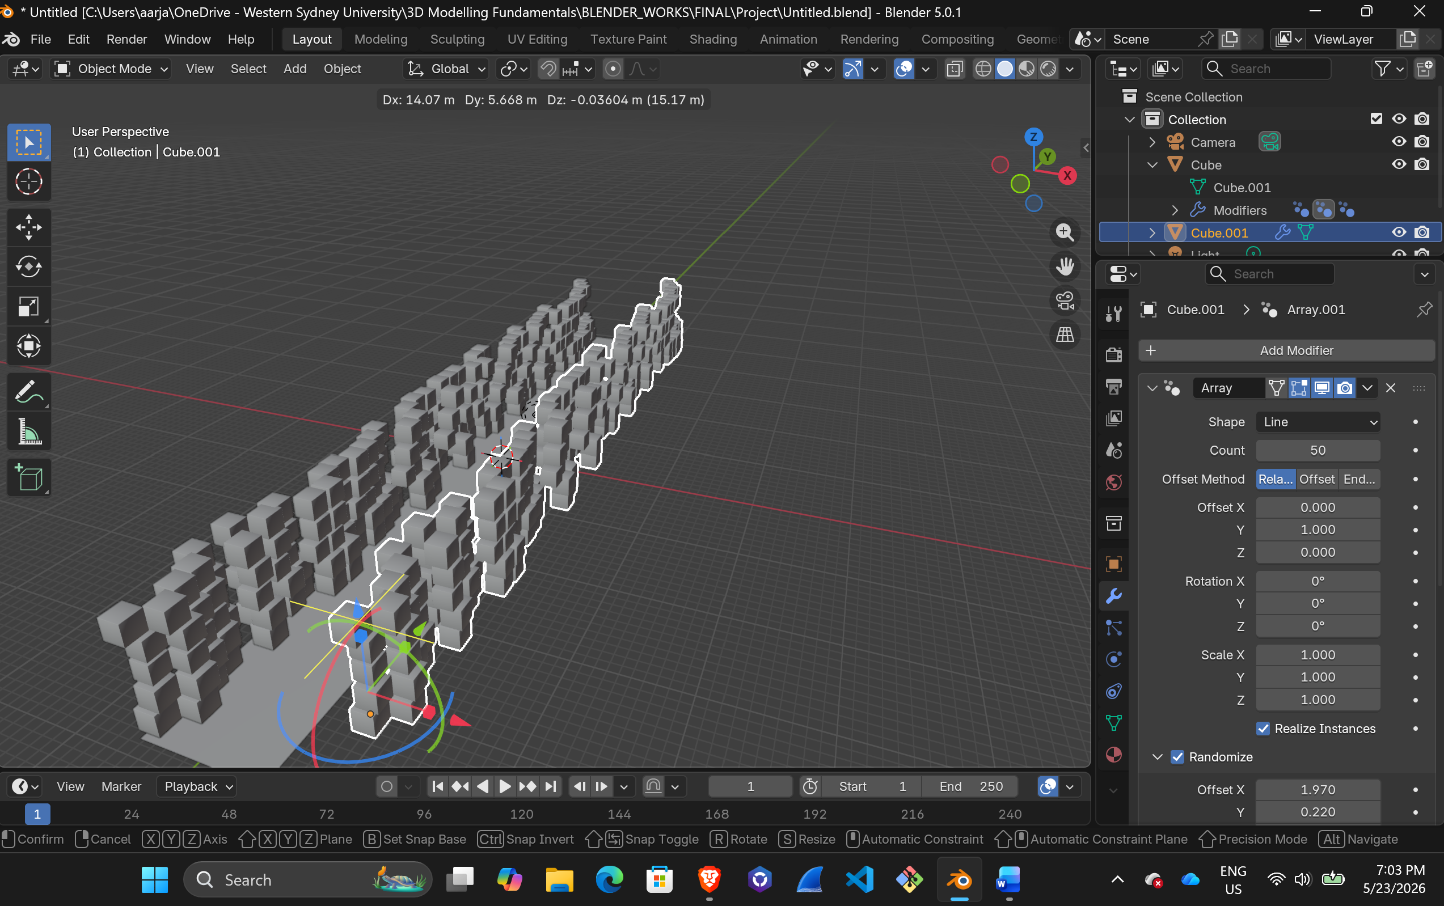Collapse the Array modifier panel
The image size is (1444, 906).
tap(1151, 388)
